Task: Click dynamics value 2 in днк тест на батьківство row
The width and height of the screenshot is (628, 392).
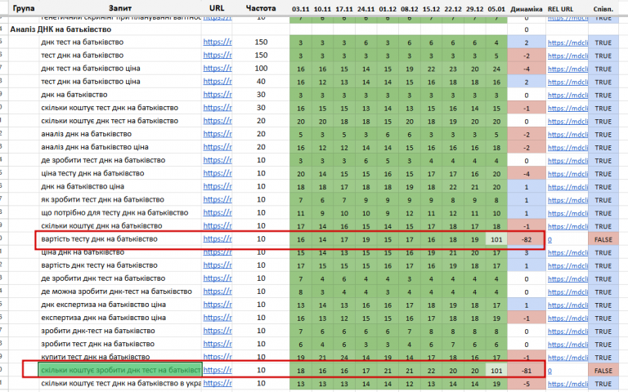Action: coord(527,42)
